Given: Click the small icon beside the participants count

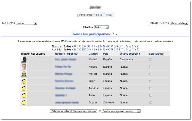Looking at the screenshot, I should point(117,34).
